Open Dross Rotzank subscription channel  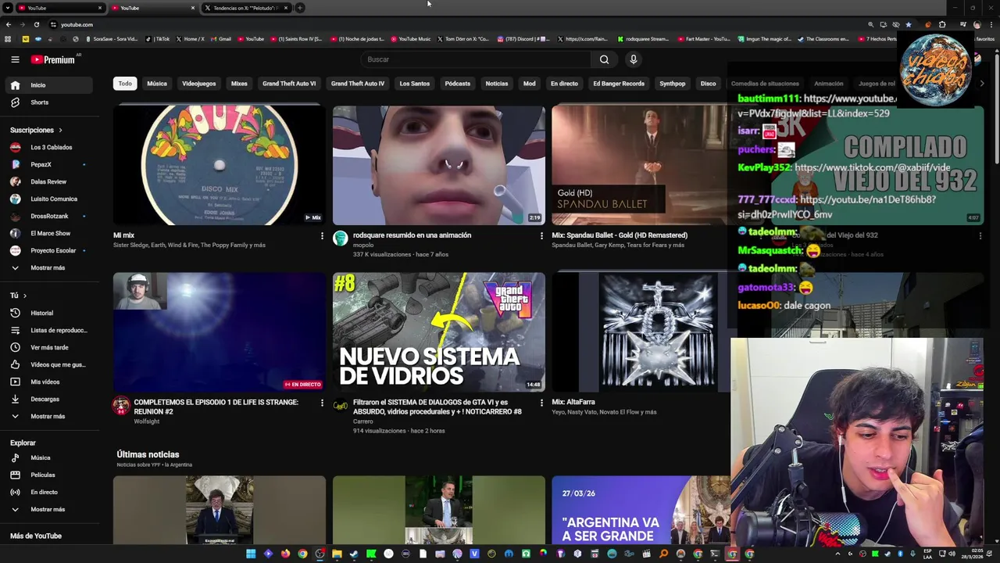point(50,216)
